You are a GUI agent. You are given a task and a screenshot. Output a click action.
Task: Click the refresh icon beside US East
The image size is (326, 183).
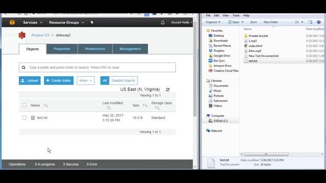pyautogui.click(x=168, y=89)
